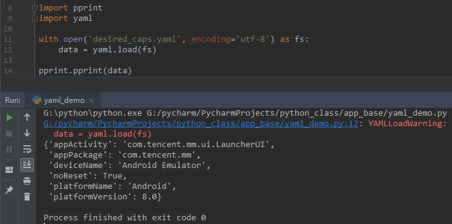Click the 'deviceName' Android Emulator line
The width and height of the screenshot is (452, 224).
[129, 166]
